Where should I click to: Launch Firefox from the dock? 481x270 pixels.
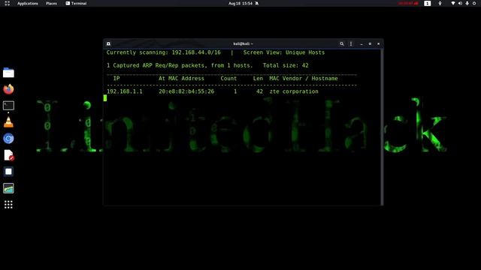click(8, 89)
